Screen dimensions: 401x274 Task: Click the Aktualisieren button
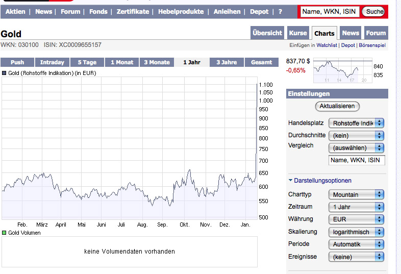point(337,107)
